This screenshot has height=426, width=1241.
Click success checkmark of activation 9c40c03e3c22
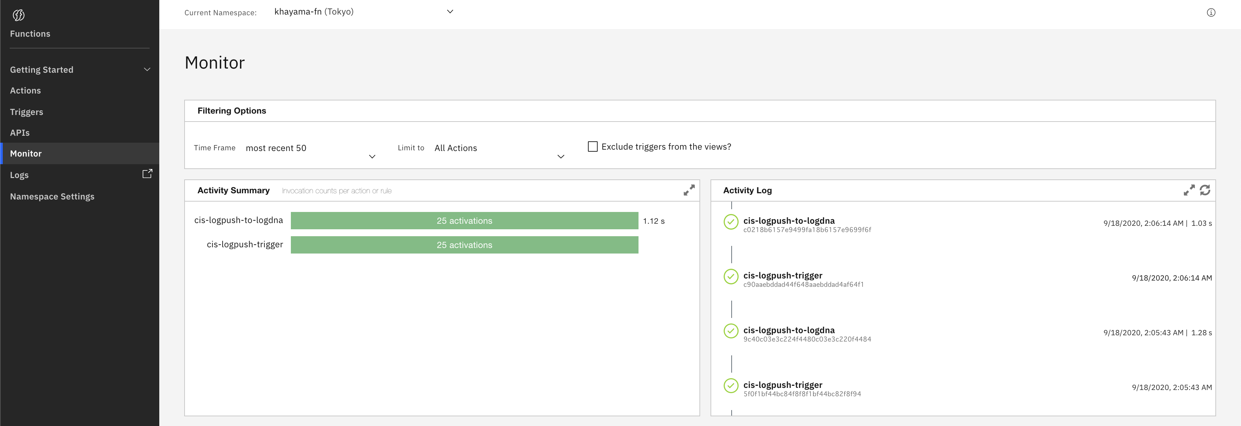coord(731,331)
